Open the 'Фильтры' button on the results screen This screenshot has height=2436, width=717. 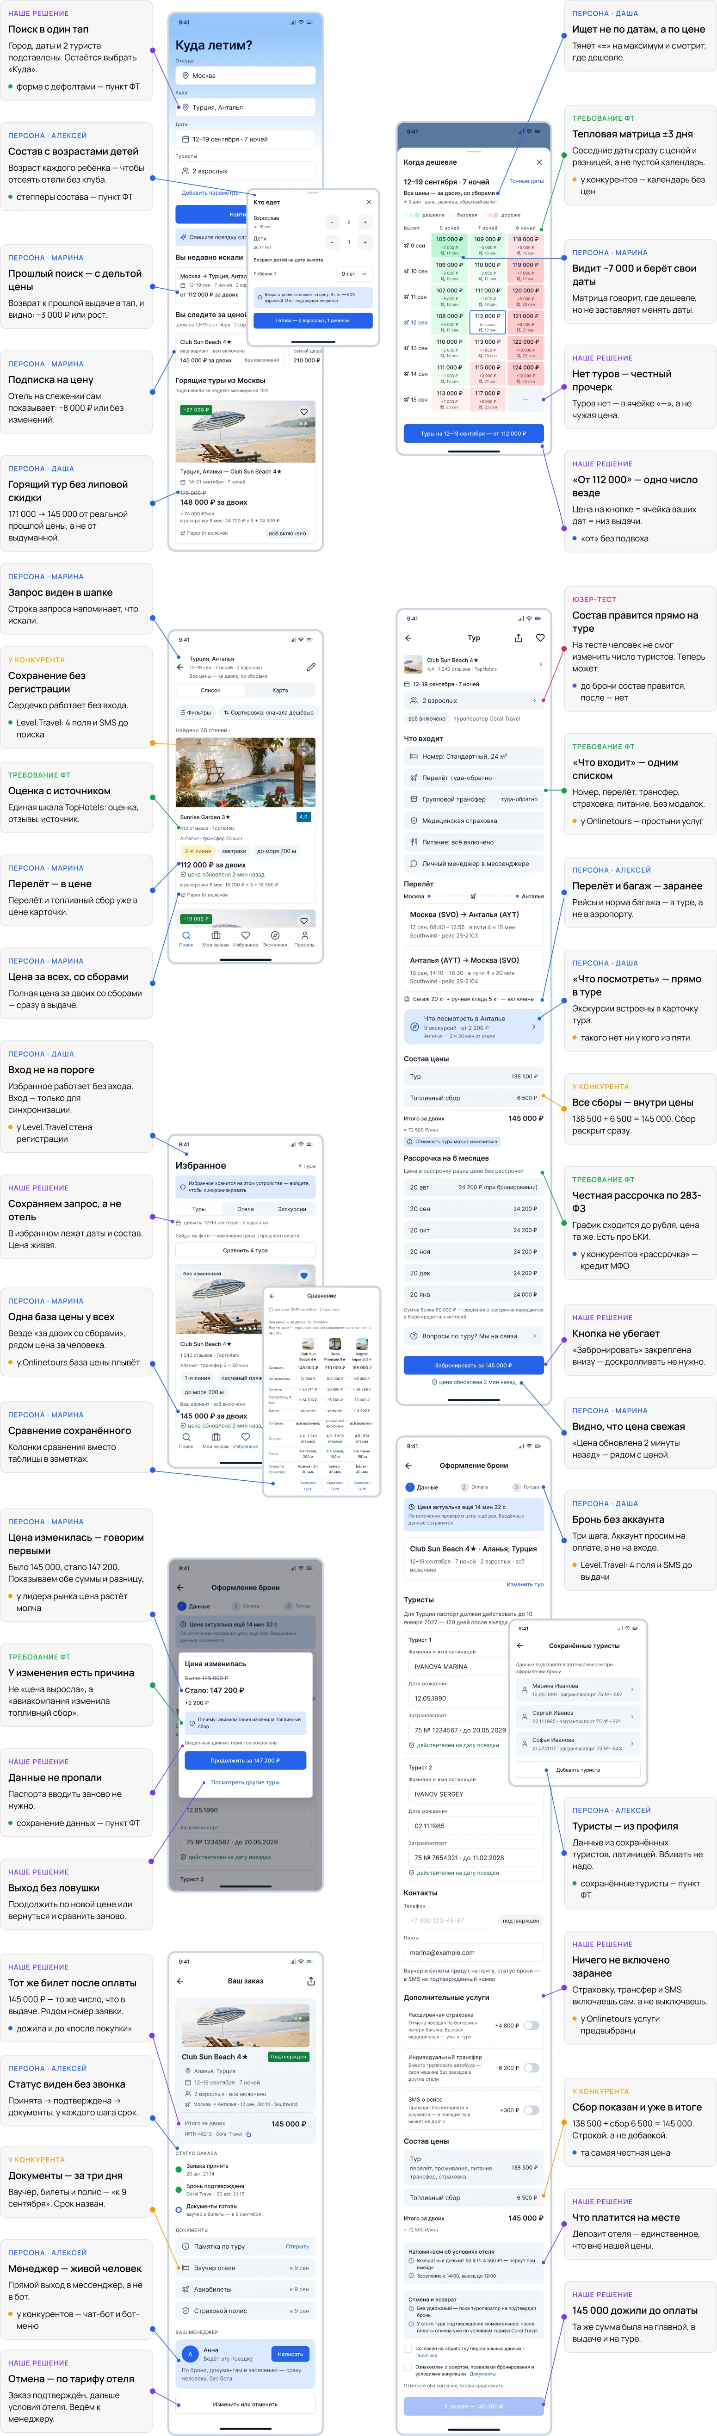click(x=196, y=713)
